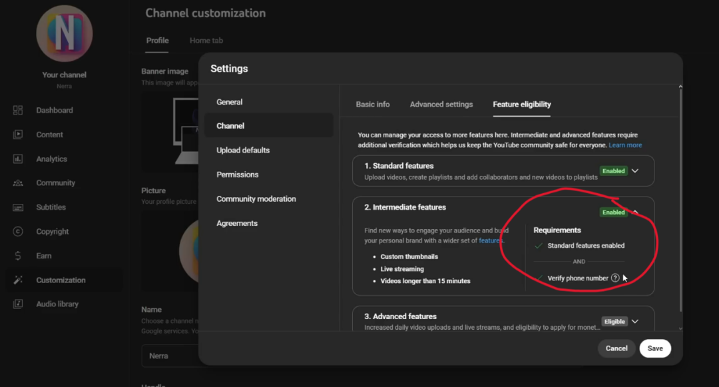
Task: Open the Dashboard icon in the sidebar
Action: tap(18, 110)
